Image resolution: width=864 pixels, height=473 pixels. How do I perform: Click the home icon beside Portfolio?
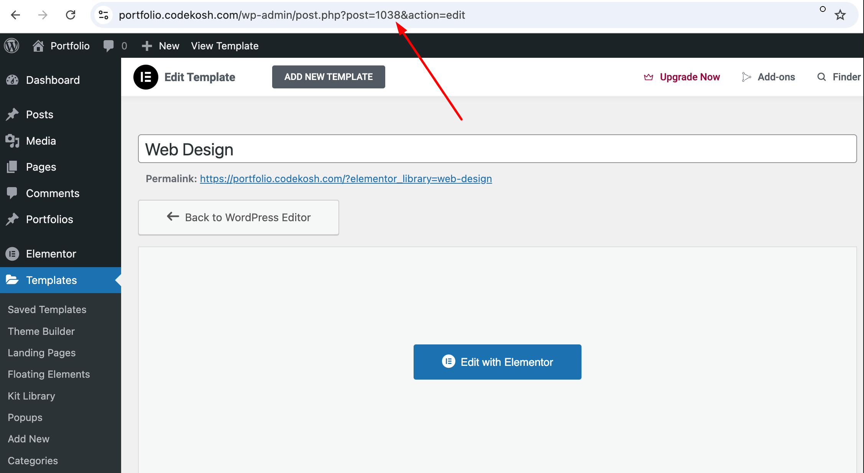pos(38,46)
